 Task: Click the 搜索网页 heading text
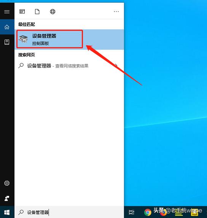pyautogui.click(x=27, y=55)
